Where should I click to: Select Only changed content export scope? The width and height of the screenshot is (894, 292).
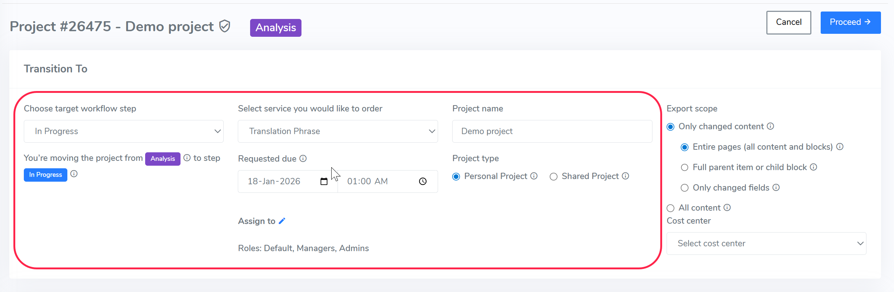671,127
